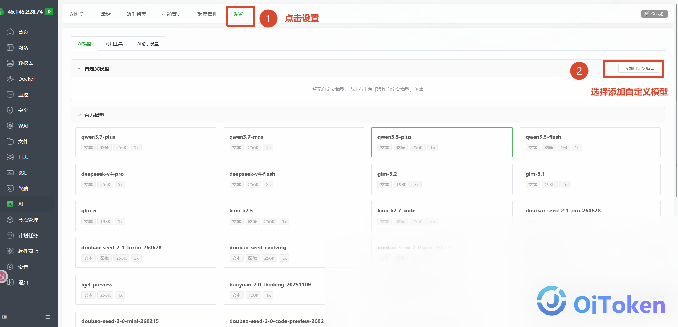Collapse the 自定义模型 section chevron
The width and height of the screenshot is (678, 327).
79,69
